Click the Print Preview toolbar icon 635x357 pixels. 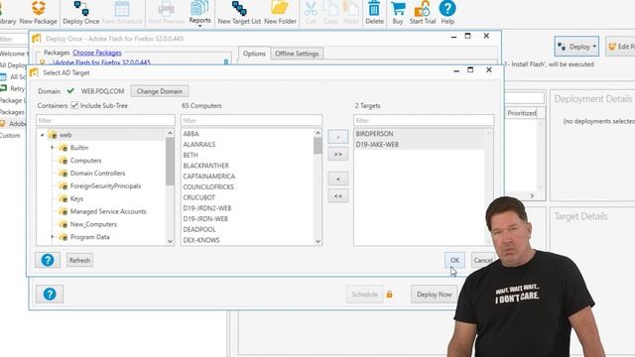(x=166, y=13)
